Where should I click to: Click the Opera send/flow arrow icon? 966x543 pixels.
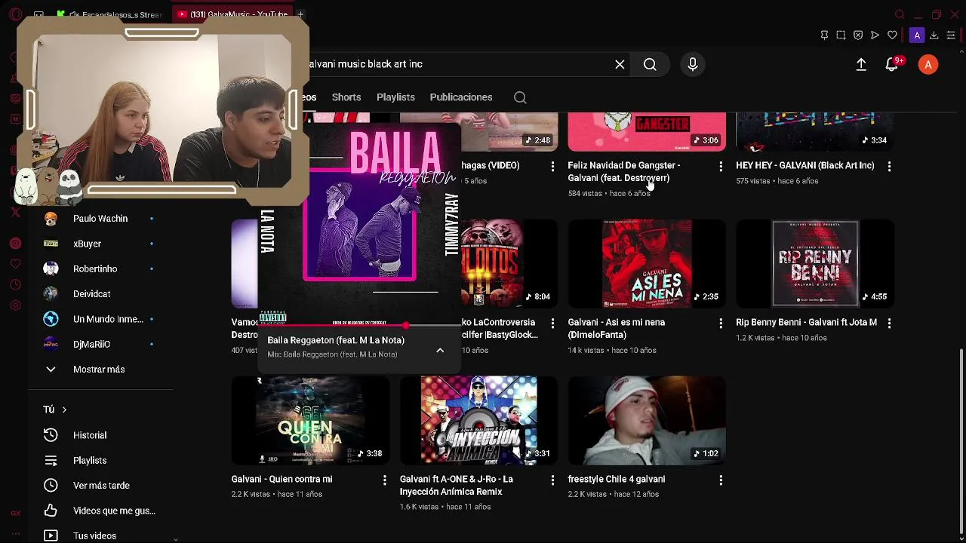pos(875,35)
